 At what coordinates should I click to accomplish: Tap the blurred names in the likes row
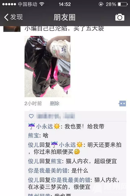(x=56, y=116)
